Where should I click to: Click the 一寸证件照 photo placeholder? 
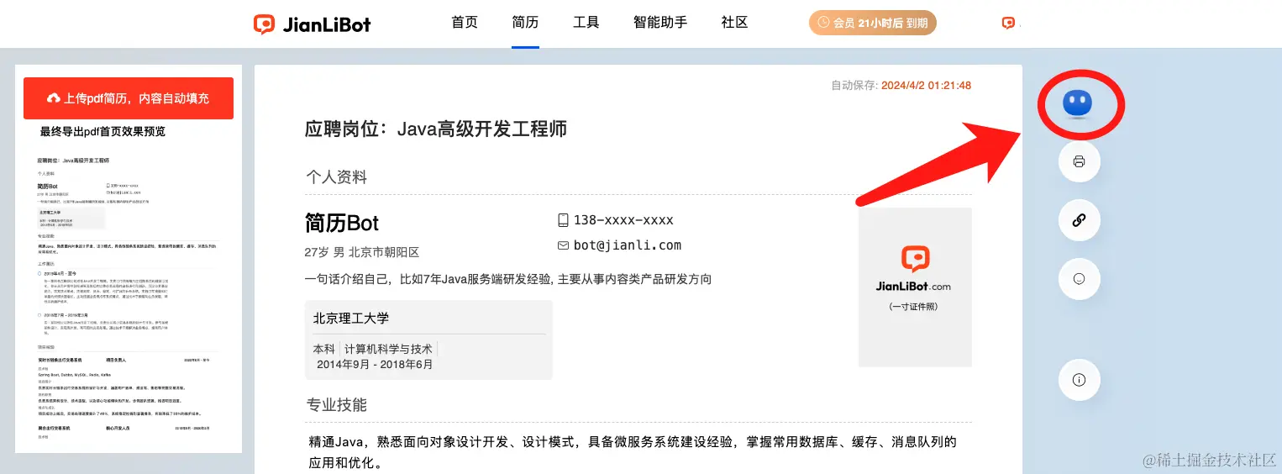pos(915,287)
